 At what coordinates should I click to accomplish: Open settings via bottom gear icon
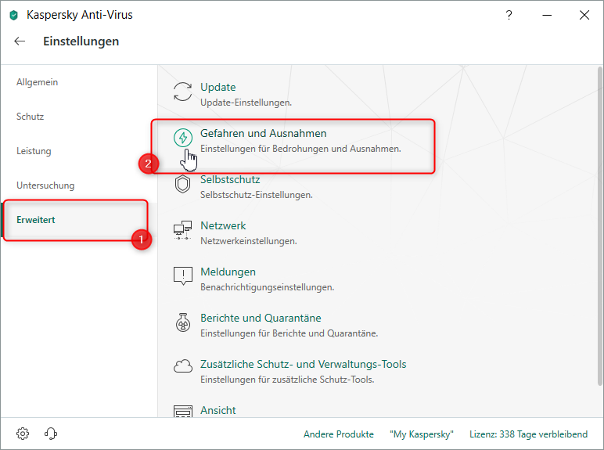(x=23, y=434)
